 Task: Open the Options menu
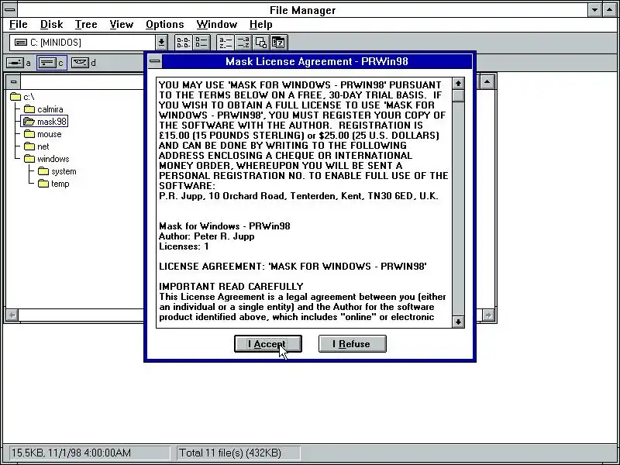(165, 25)
